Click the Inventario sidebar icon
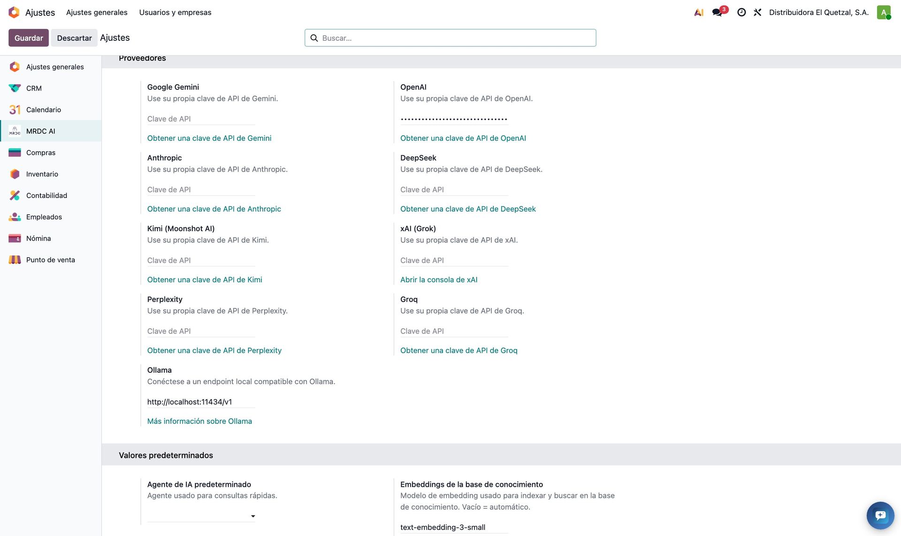The height and width of the screenshot is (536, 901). pyautogui.click(x=15, y=174)
